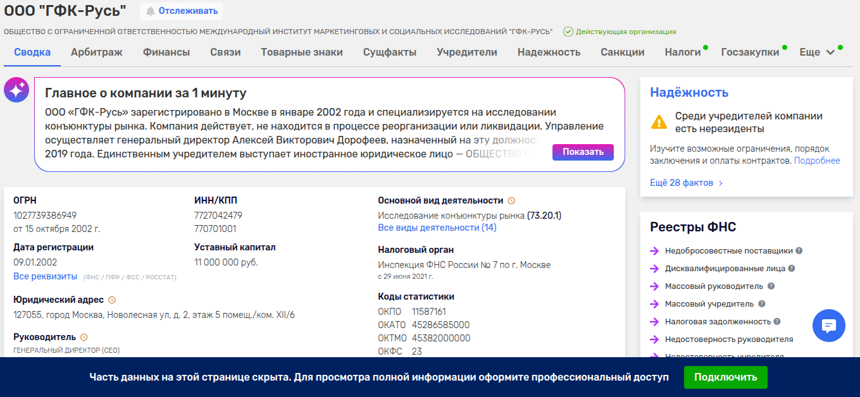Switch to the Надежность tab

(x=549, y=52)
